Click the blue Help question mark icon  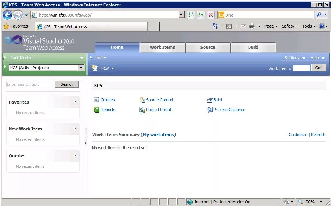pos(322,26)
